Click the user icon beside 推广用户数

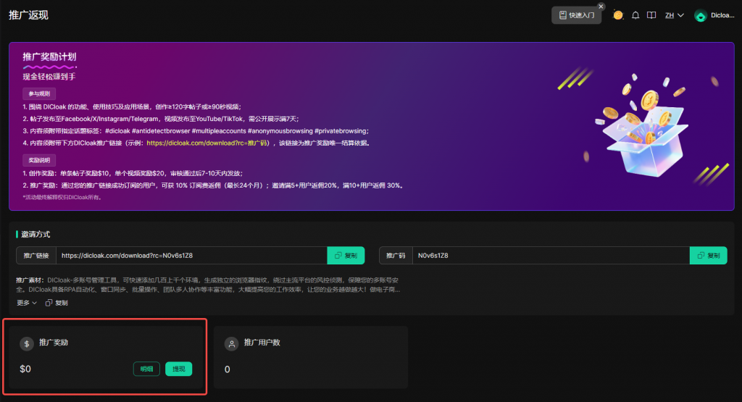[x=232, y=344]
